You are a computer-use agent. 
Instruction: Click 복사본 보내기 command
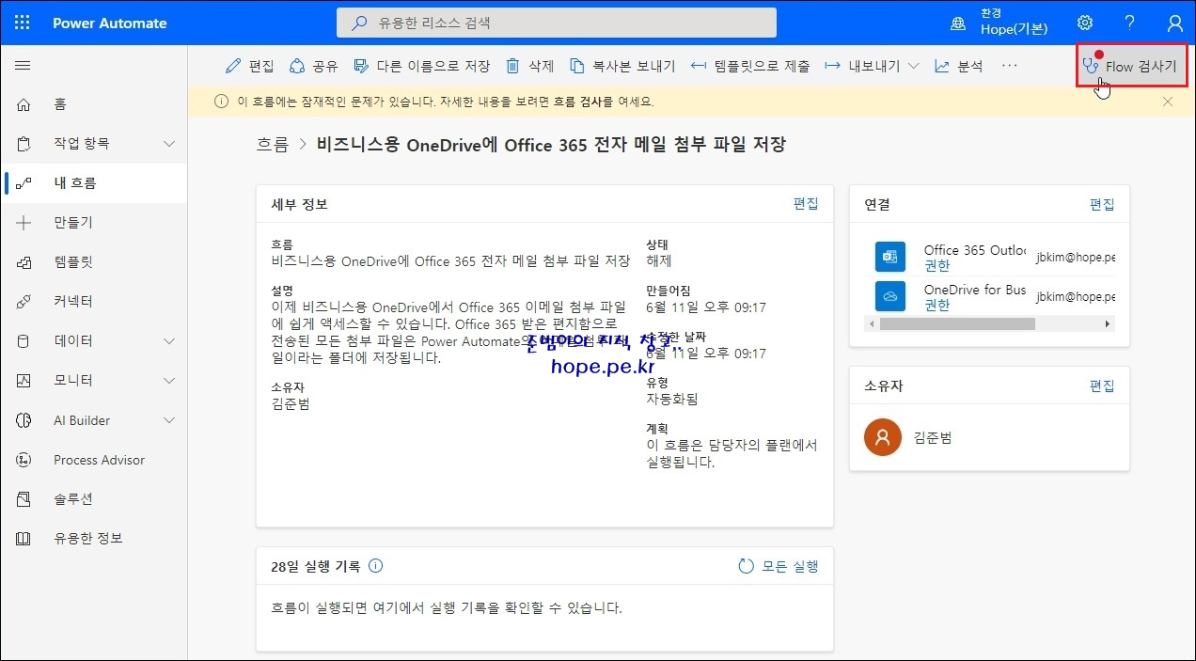[622, 66]
